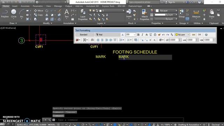Click the stack fraction button
This screenshot has height=126, width=224.
tap(172, 35)
